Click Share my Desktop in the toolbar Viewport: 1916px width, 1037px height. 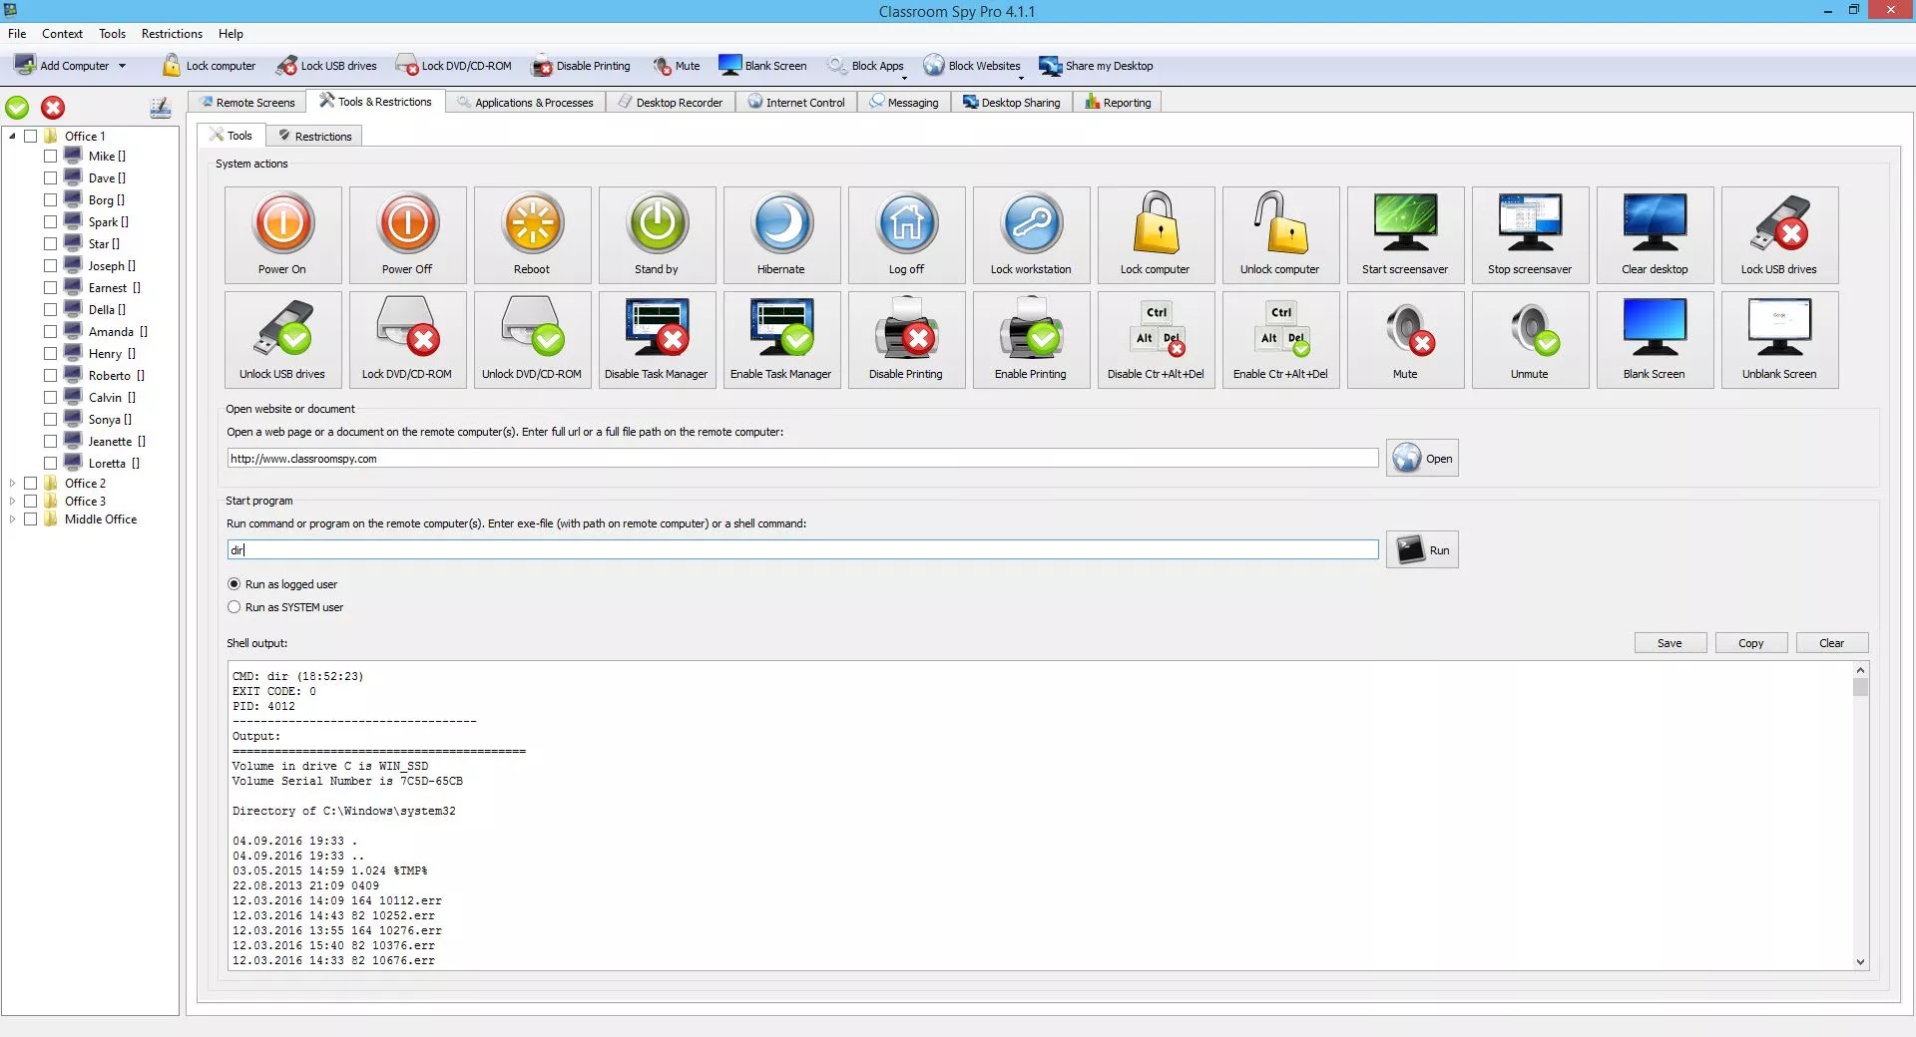click(1096, 65)
